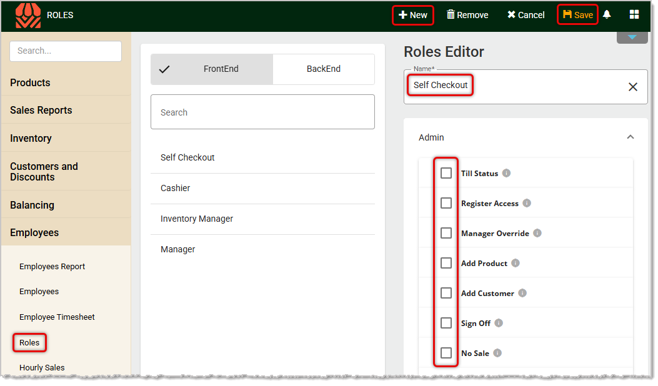The image size is (658, 386).
Task: Click the Add Customer info icon
Action: [522, 294]
